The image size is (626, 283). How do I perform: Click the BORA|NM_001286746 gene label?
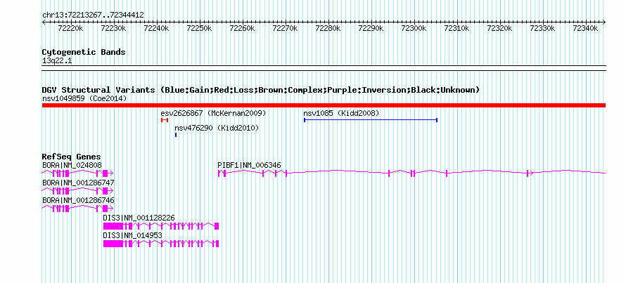pos(78,200)
